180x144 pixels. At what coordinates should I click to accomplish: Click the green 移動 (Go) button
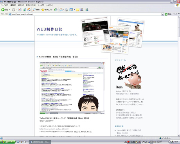tap(168, 14)
